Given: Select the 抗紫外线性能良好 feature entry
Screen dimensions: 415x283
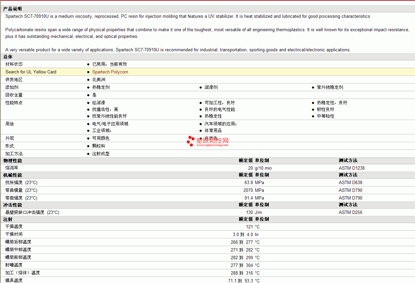Looking at the screenshot, I should tap(110, 116).
